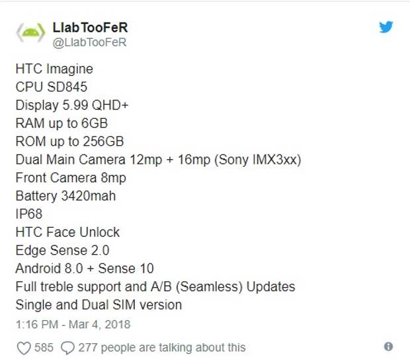Open the Android logo profile avatar
The image size is (410, 363).
pos(30,33)
